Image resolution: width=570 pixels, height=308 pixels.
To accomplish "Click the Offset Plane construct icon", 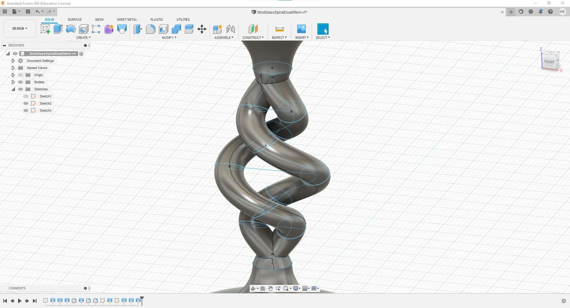I will click(x=253, y=29).
